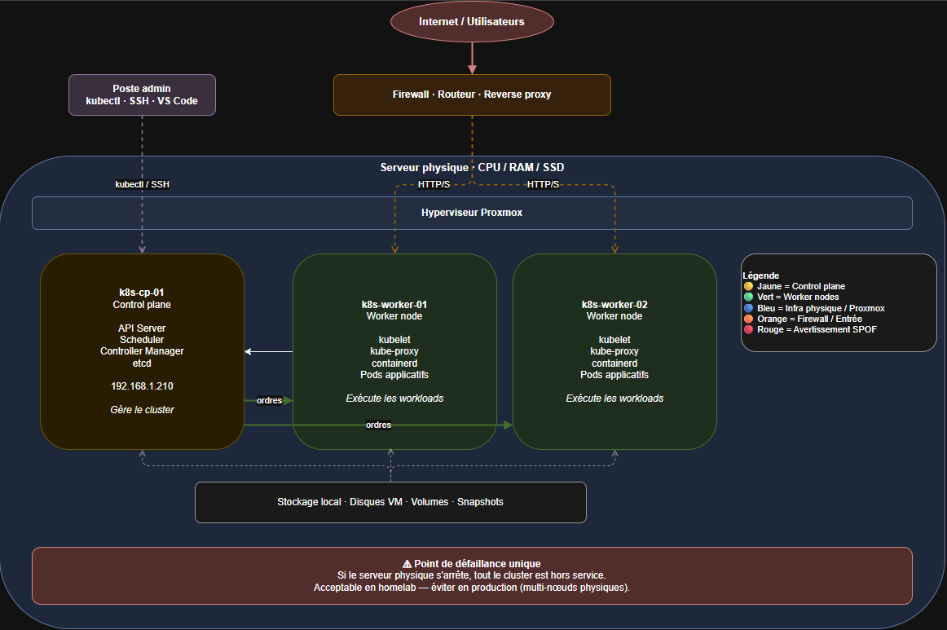Click the right HTTP/S connector label
The height and width of the screenshot is (630, 947).
[x=543, y=184]
